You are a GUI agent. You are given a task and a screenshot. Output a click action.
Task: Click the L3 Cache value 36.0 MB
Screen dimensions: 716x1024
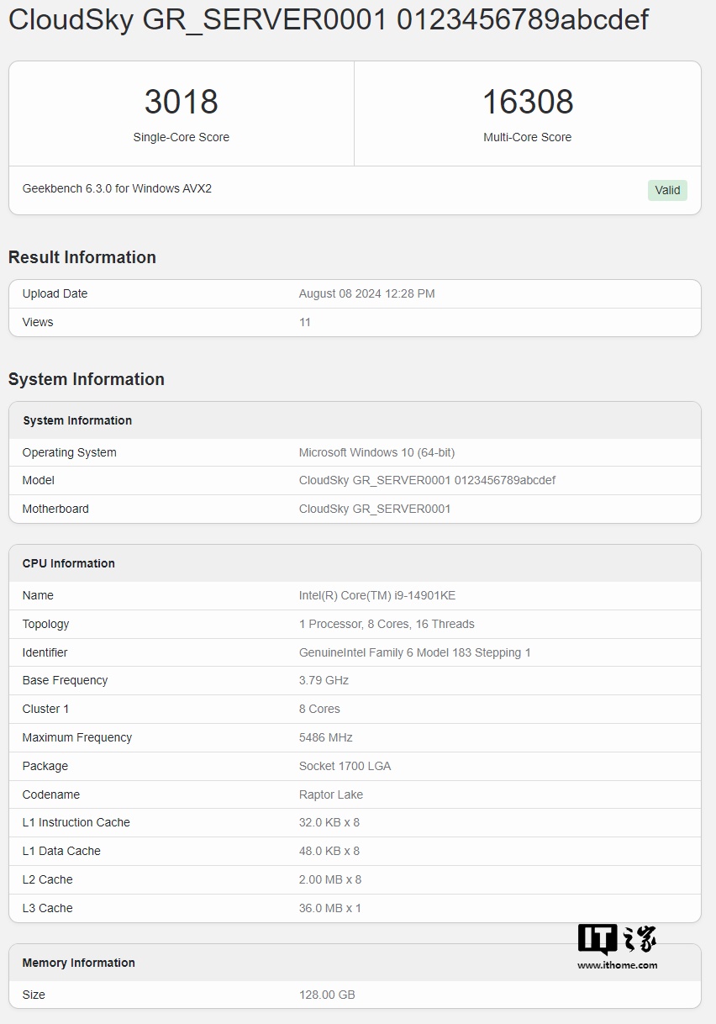tap(330, 908)
